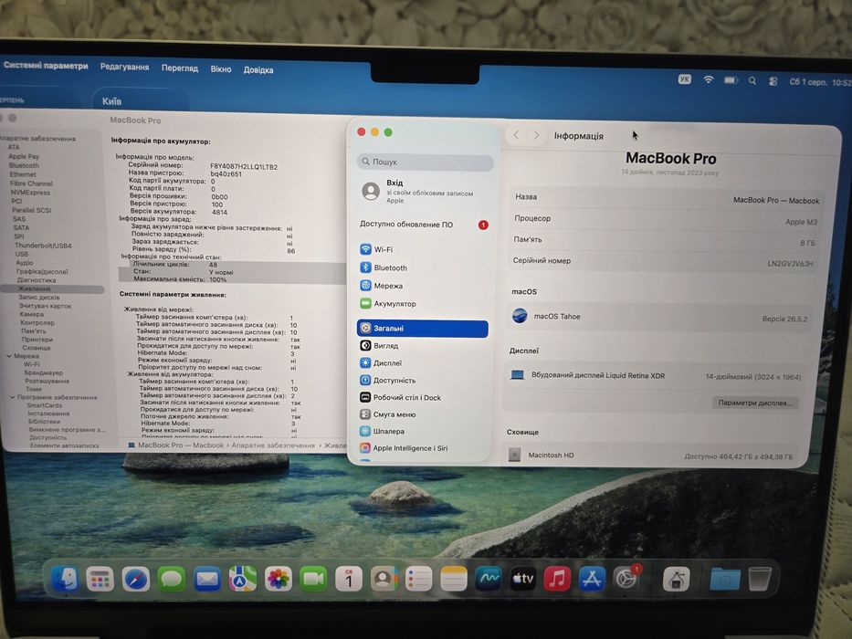Go forward with settings forward arrow

pos(536,135)
